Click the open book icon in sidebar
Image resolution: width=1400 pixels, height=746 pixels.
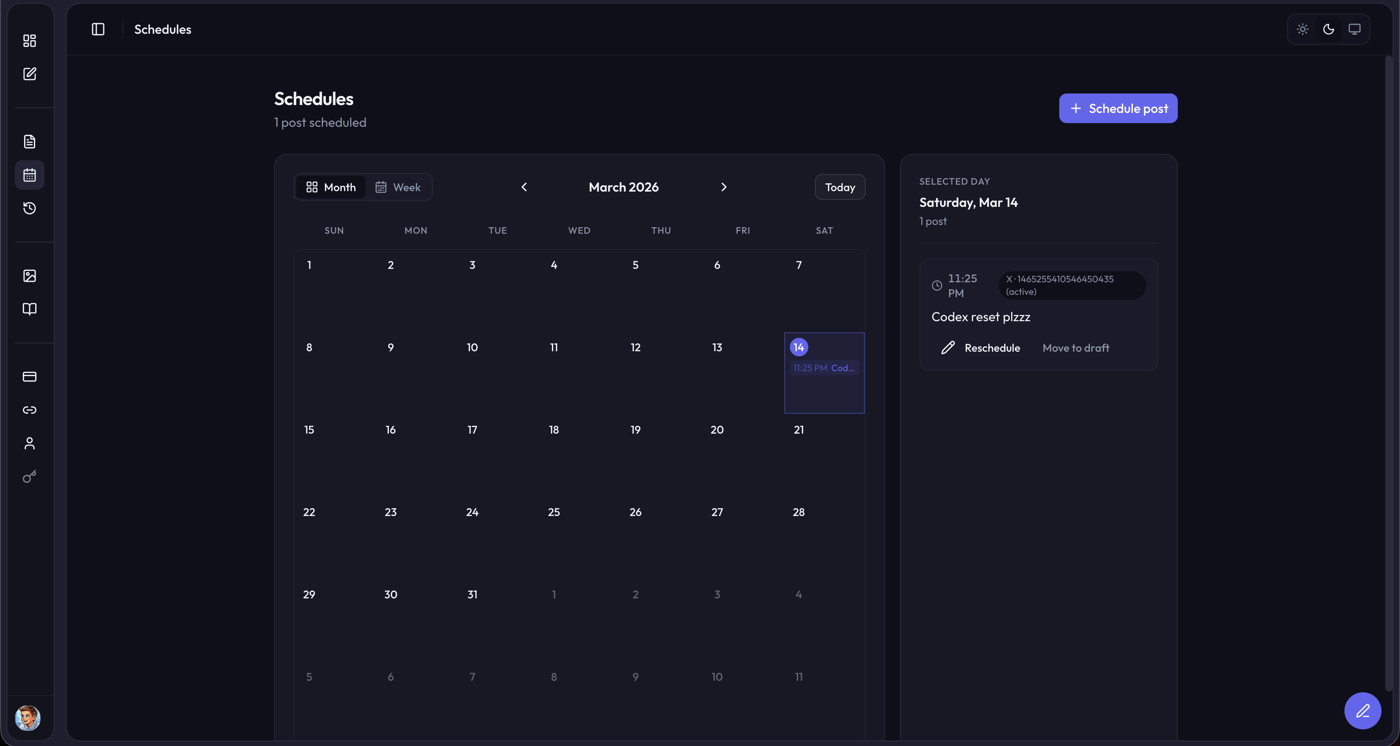(x=29, y=309)
